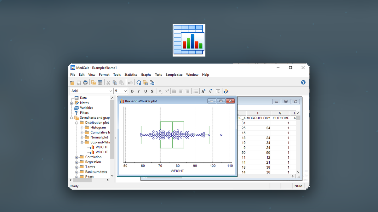Toggle align right
This screenshot has height=212, width=378.
pos(187,91)
